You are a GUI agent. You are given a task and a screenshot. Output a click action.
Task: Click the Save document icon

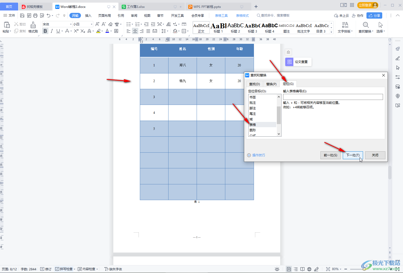point(22,15)
